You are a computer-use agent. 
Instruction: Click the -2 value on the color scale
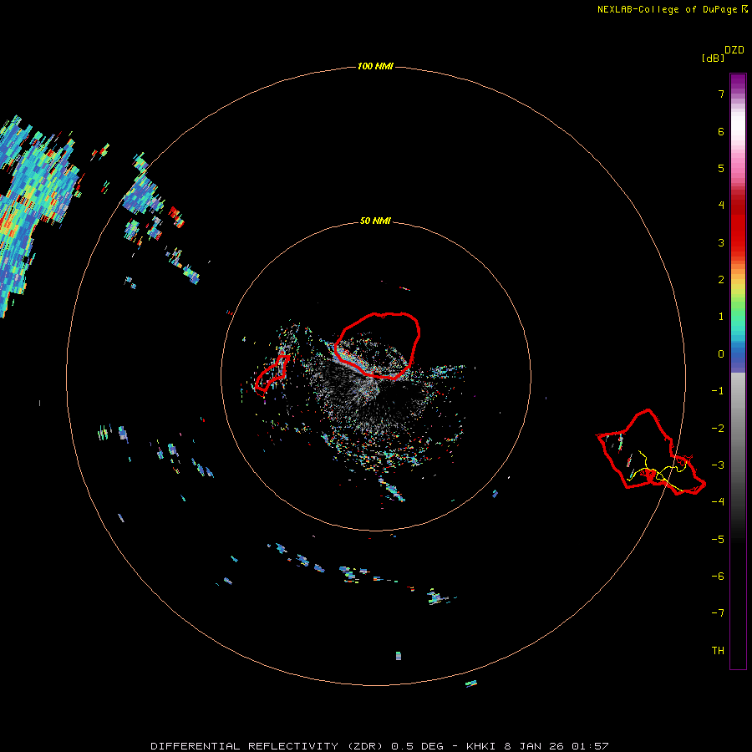tap(718, 429)
